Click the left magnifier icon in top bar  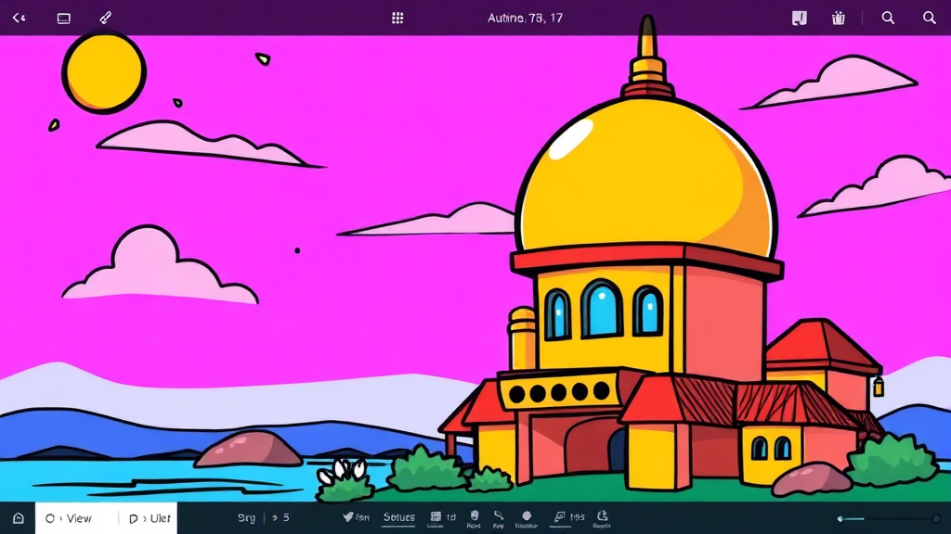tap(888, 18)
